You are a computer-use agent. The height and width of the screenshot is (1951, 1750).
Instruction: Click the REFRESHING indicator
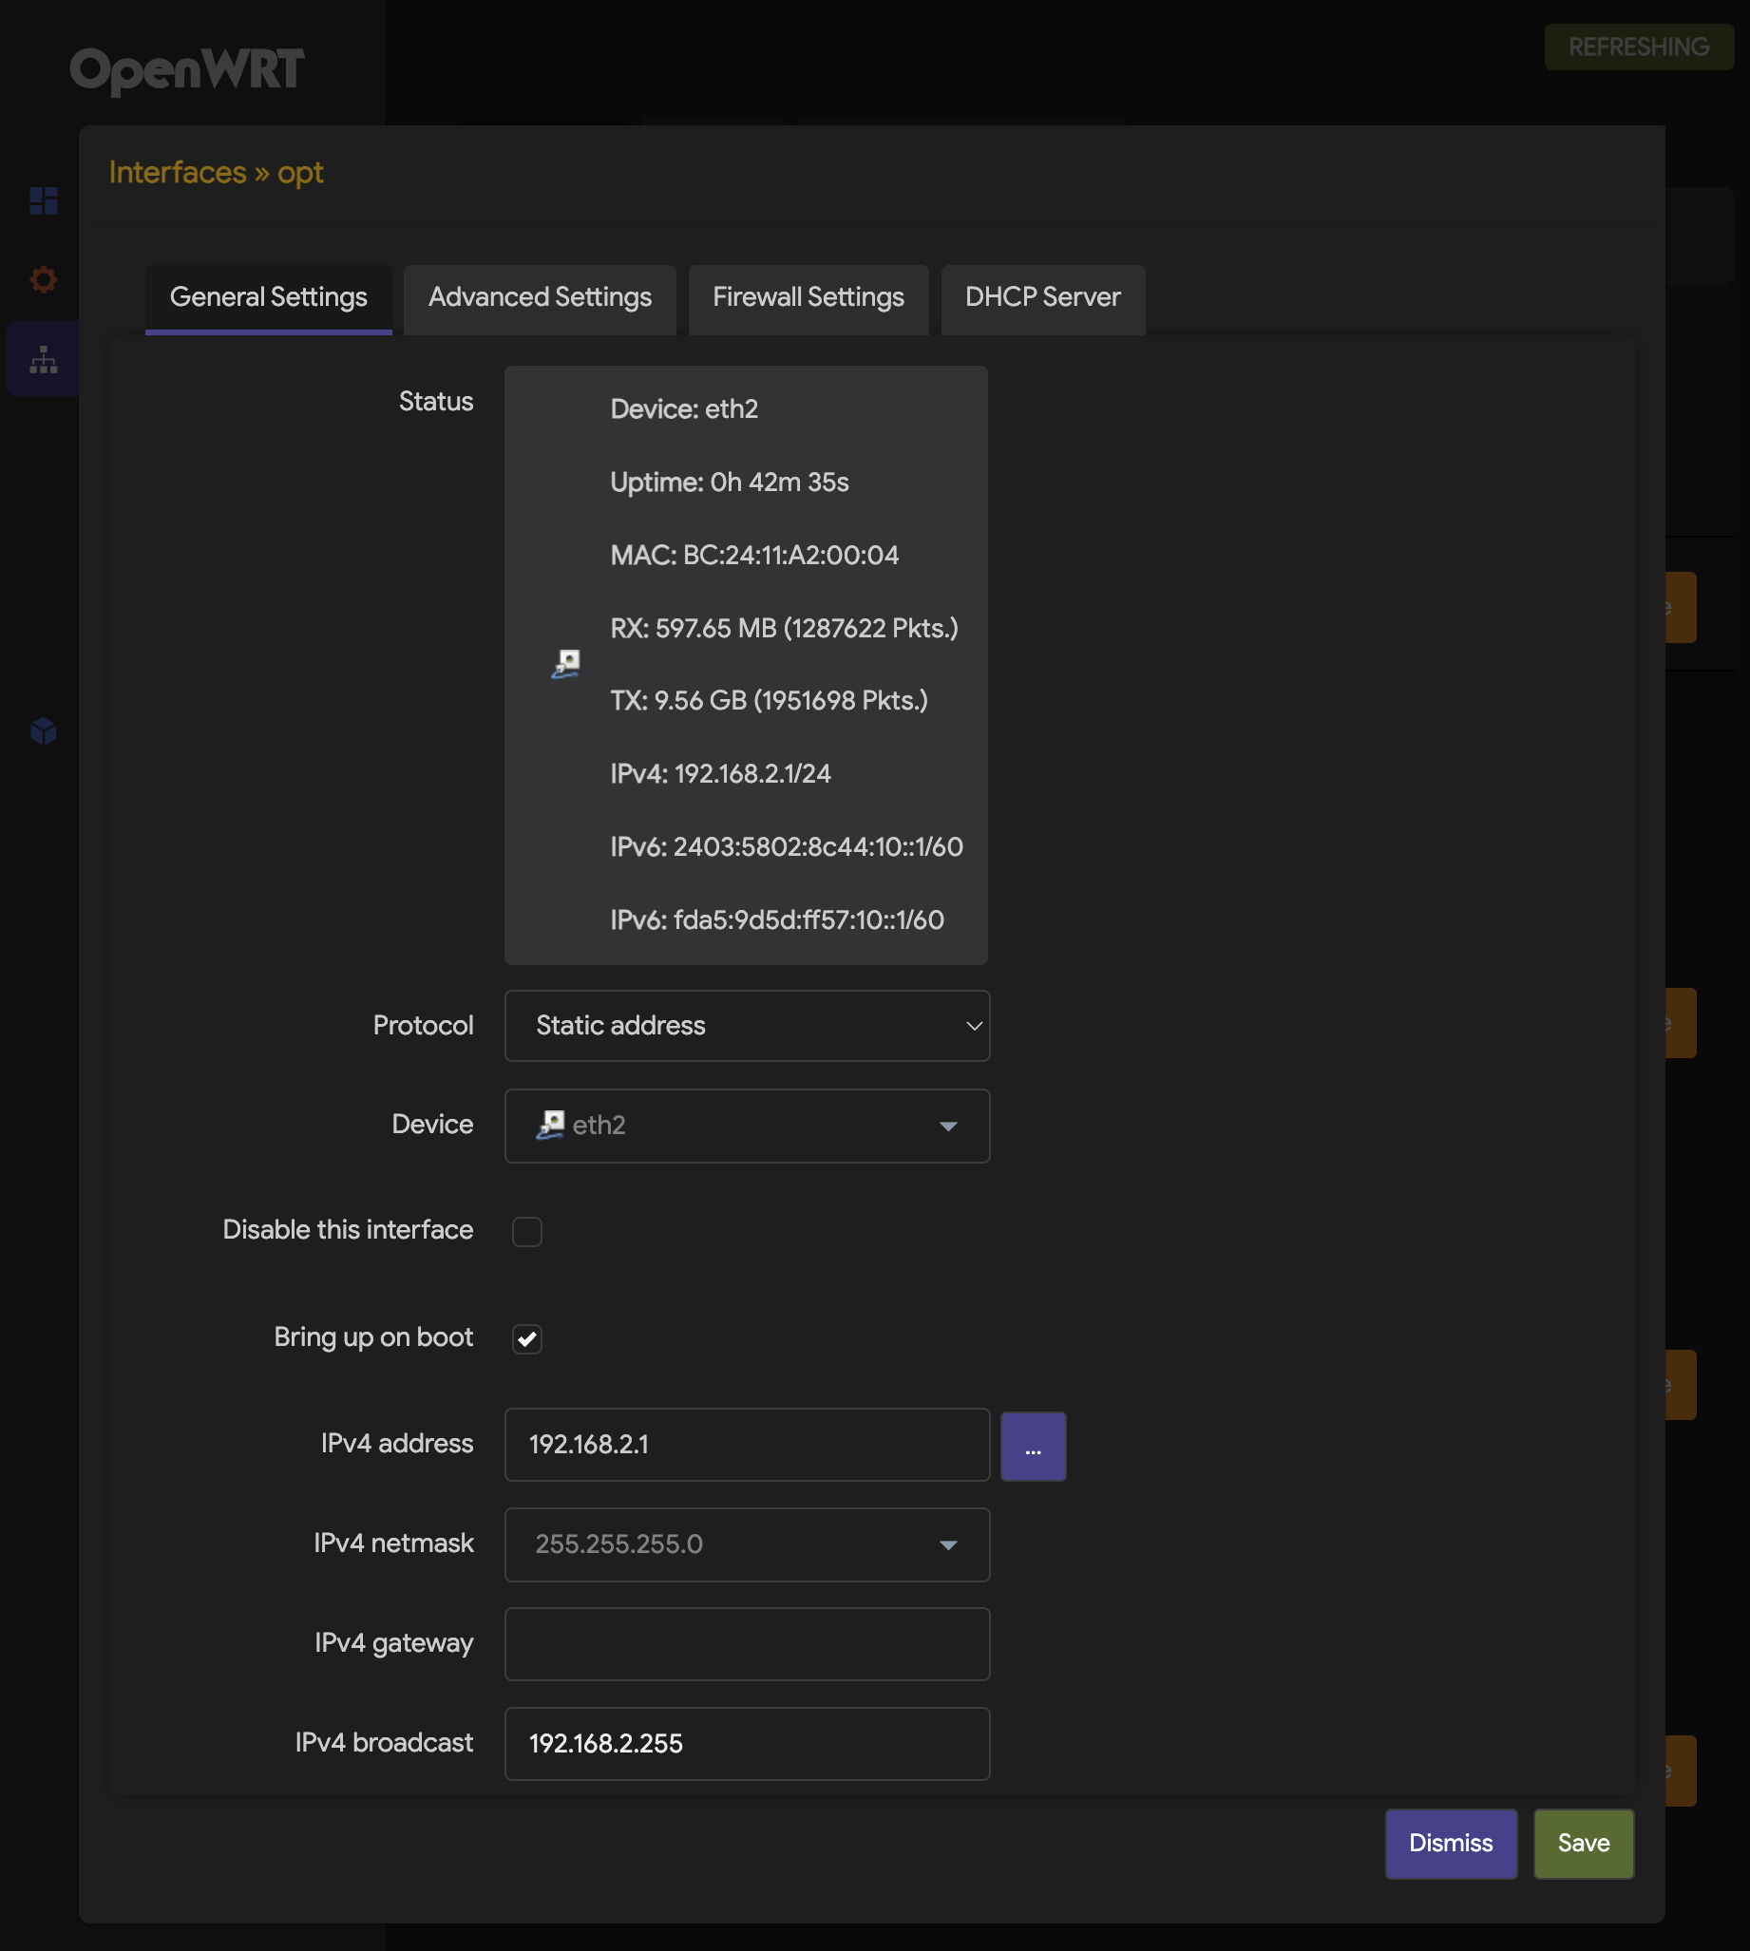pos(1639,47)
